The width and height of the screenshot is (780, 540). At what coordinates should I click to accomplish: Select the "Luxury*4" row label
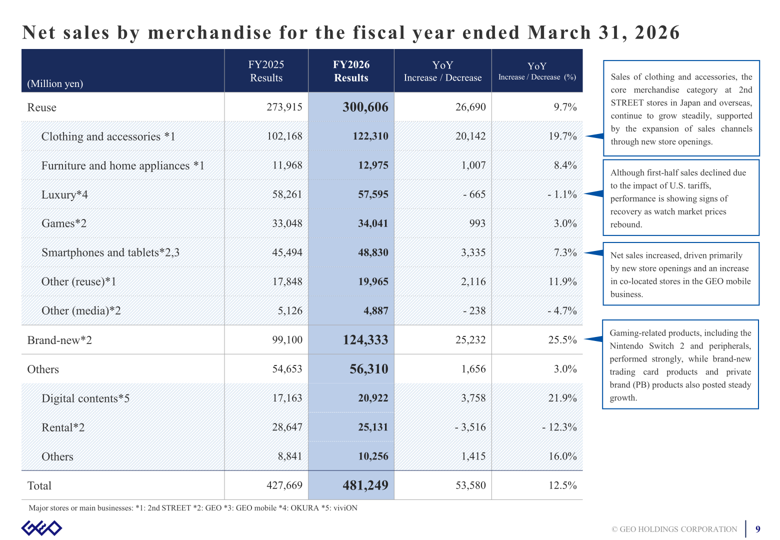tap(64, 194)
